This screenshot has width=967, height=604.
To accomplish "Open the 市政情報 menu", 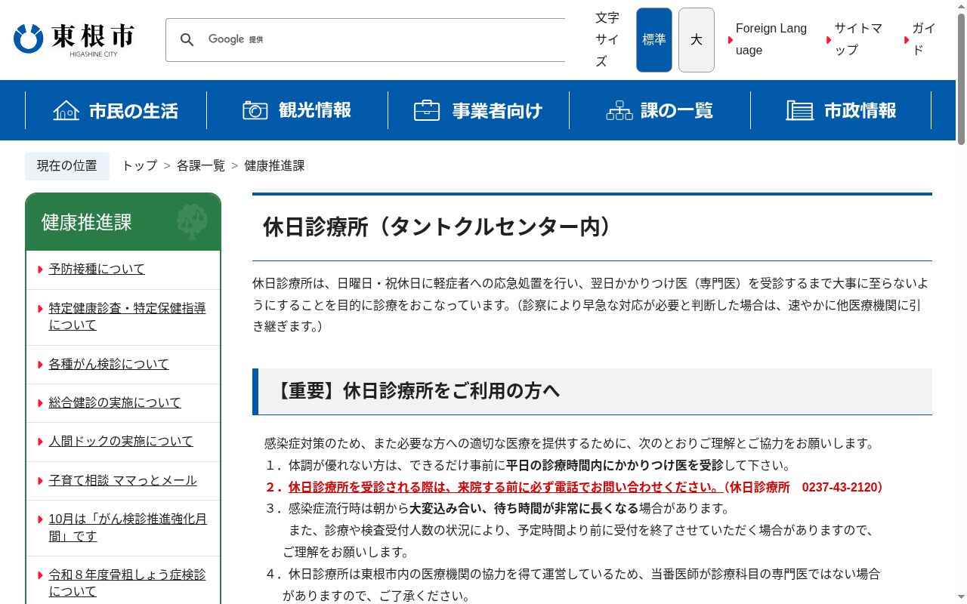I will pos(841,110).
